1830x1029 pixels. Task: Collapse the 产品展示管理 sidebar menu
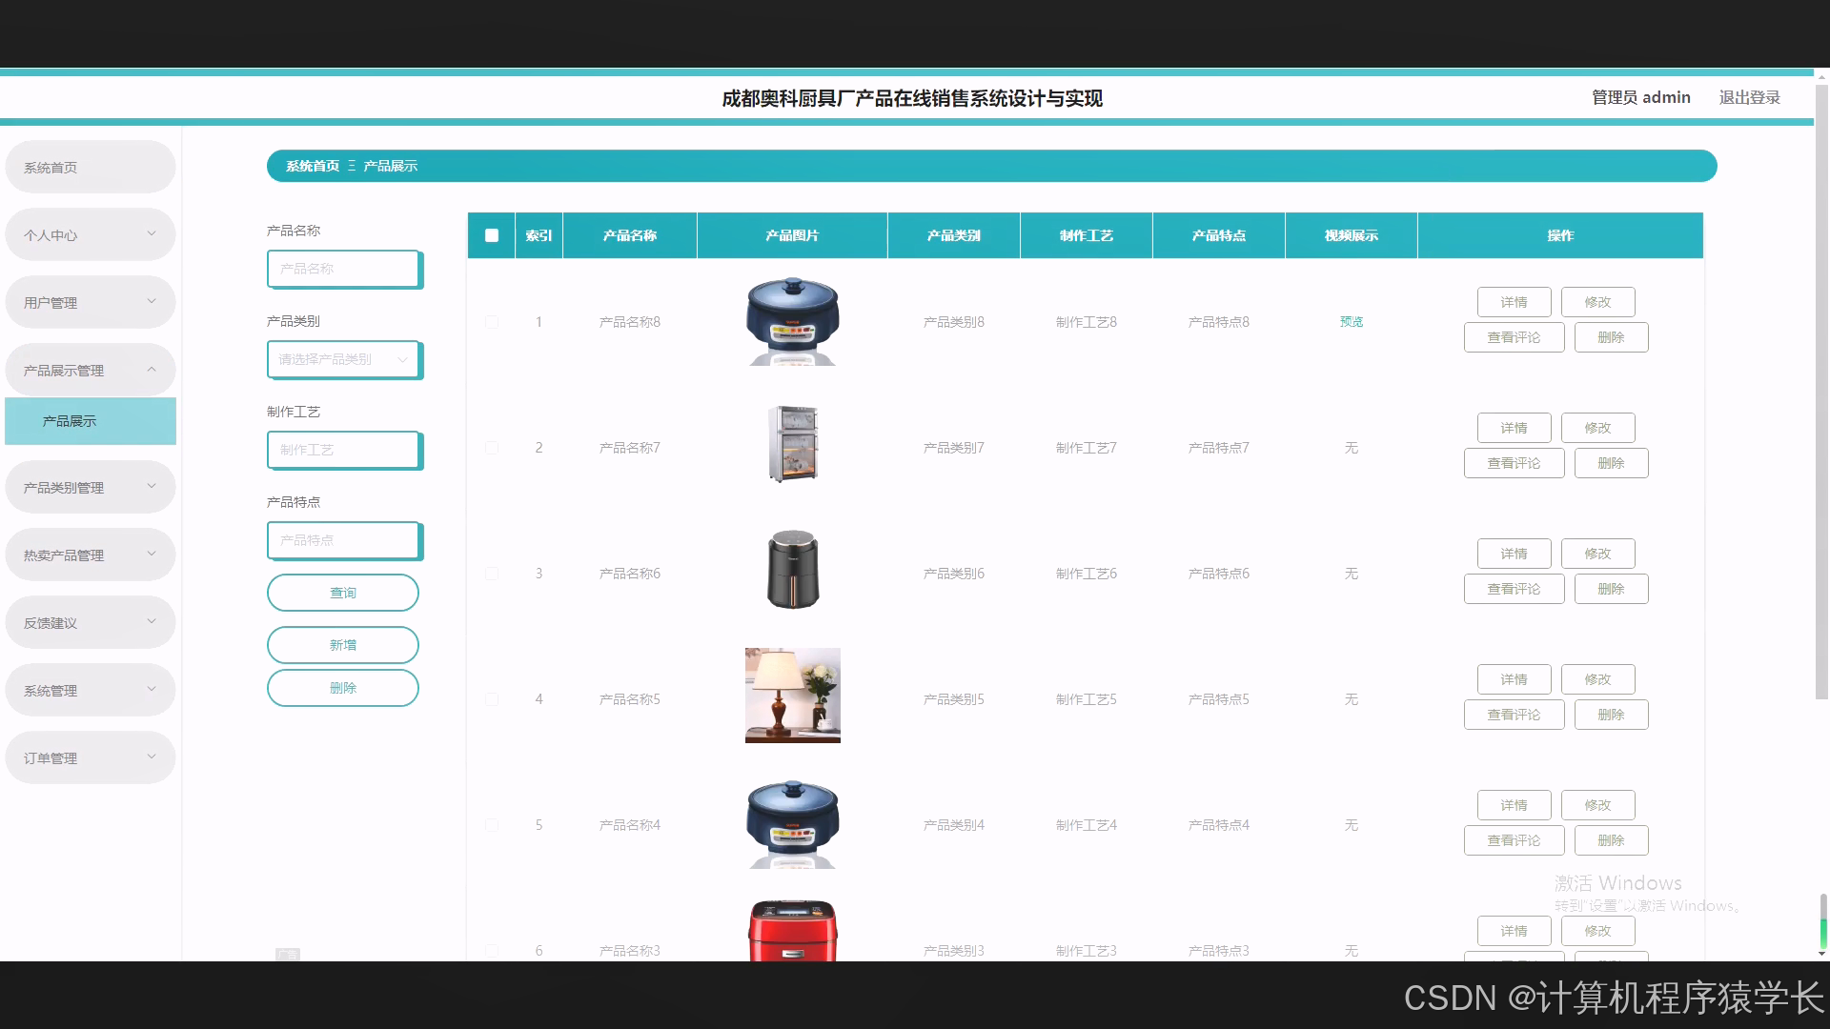90,370
